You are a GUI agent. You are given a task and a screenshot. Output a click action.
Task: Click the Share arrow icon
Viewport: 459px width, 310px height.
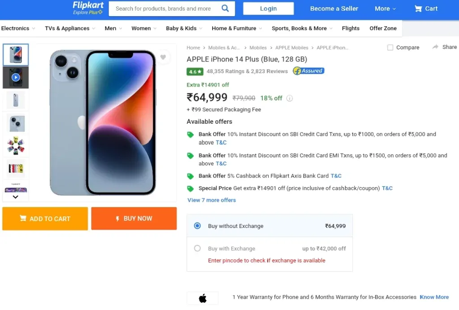435,47
